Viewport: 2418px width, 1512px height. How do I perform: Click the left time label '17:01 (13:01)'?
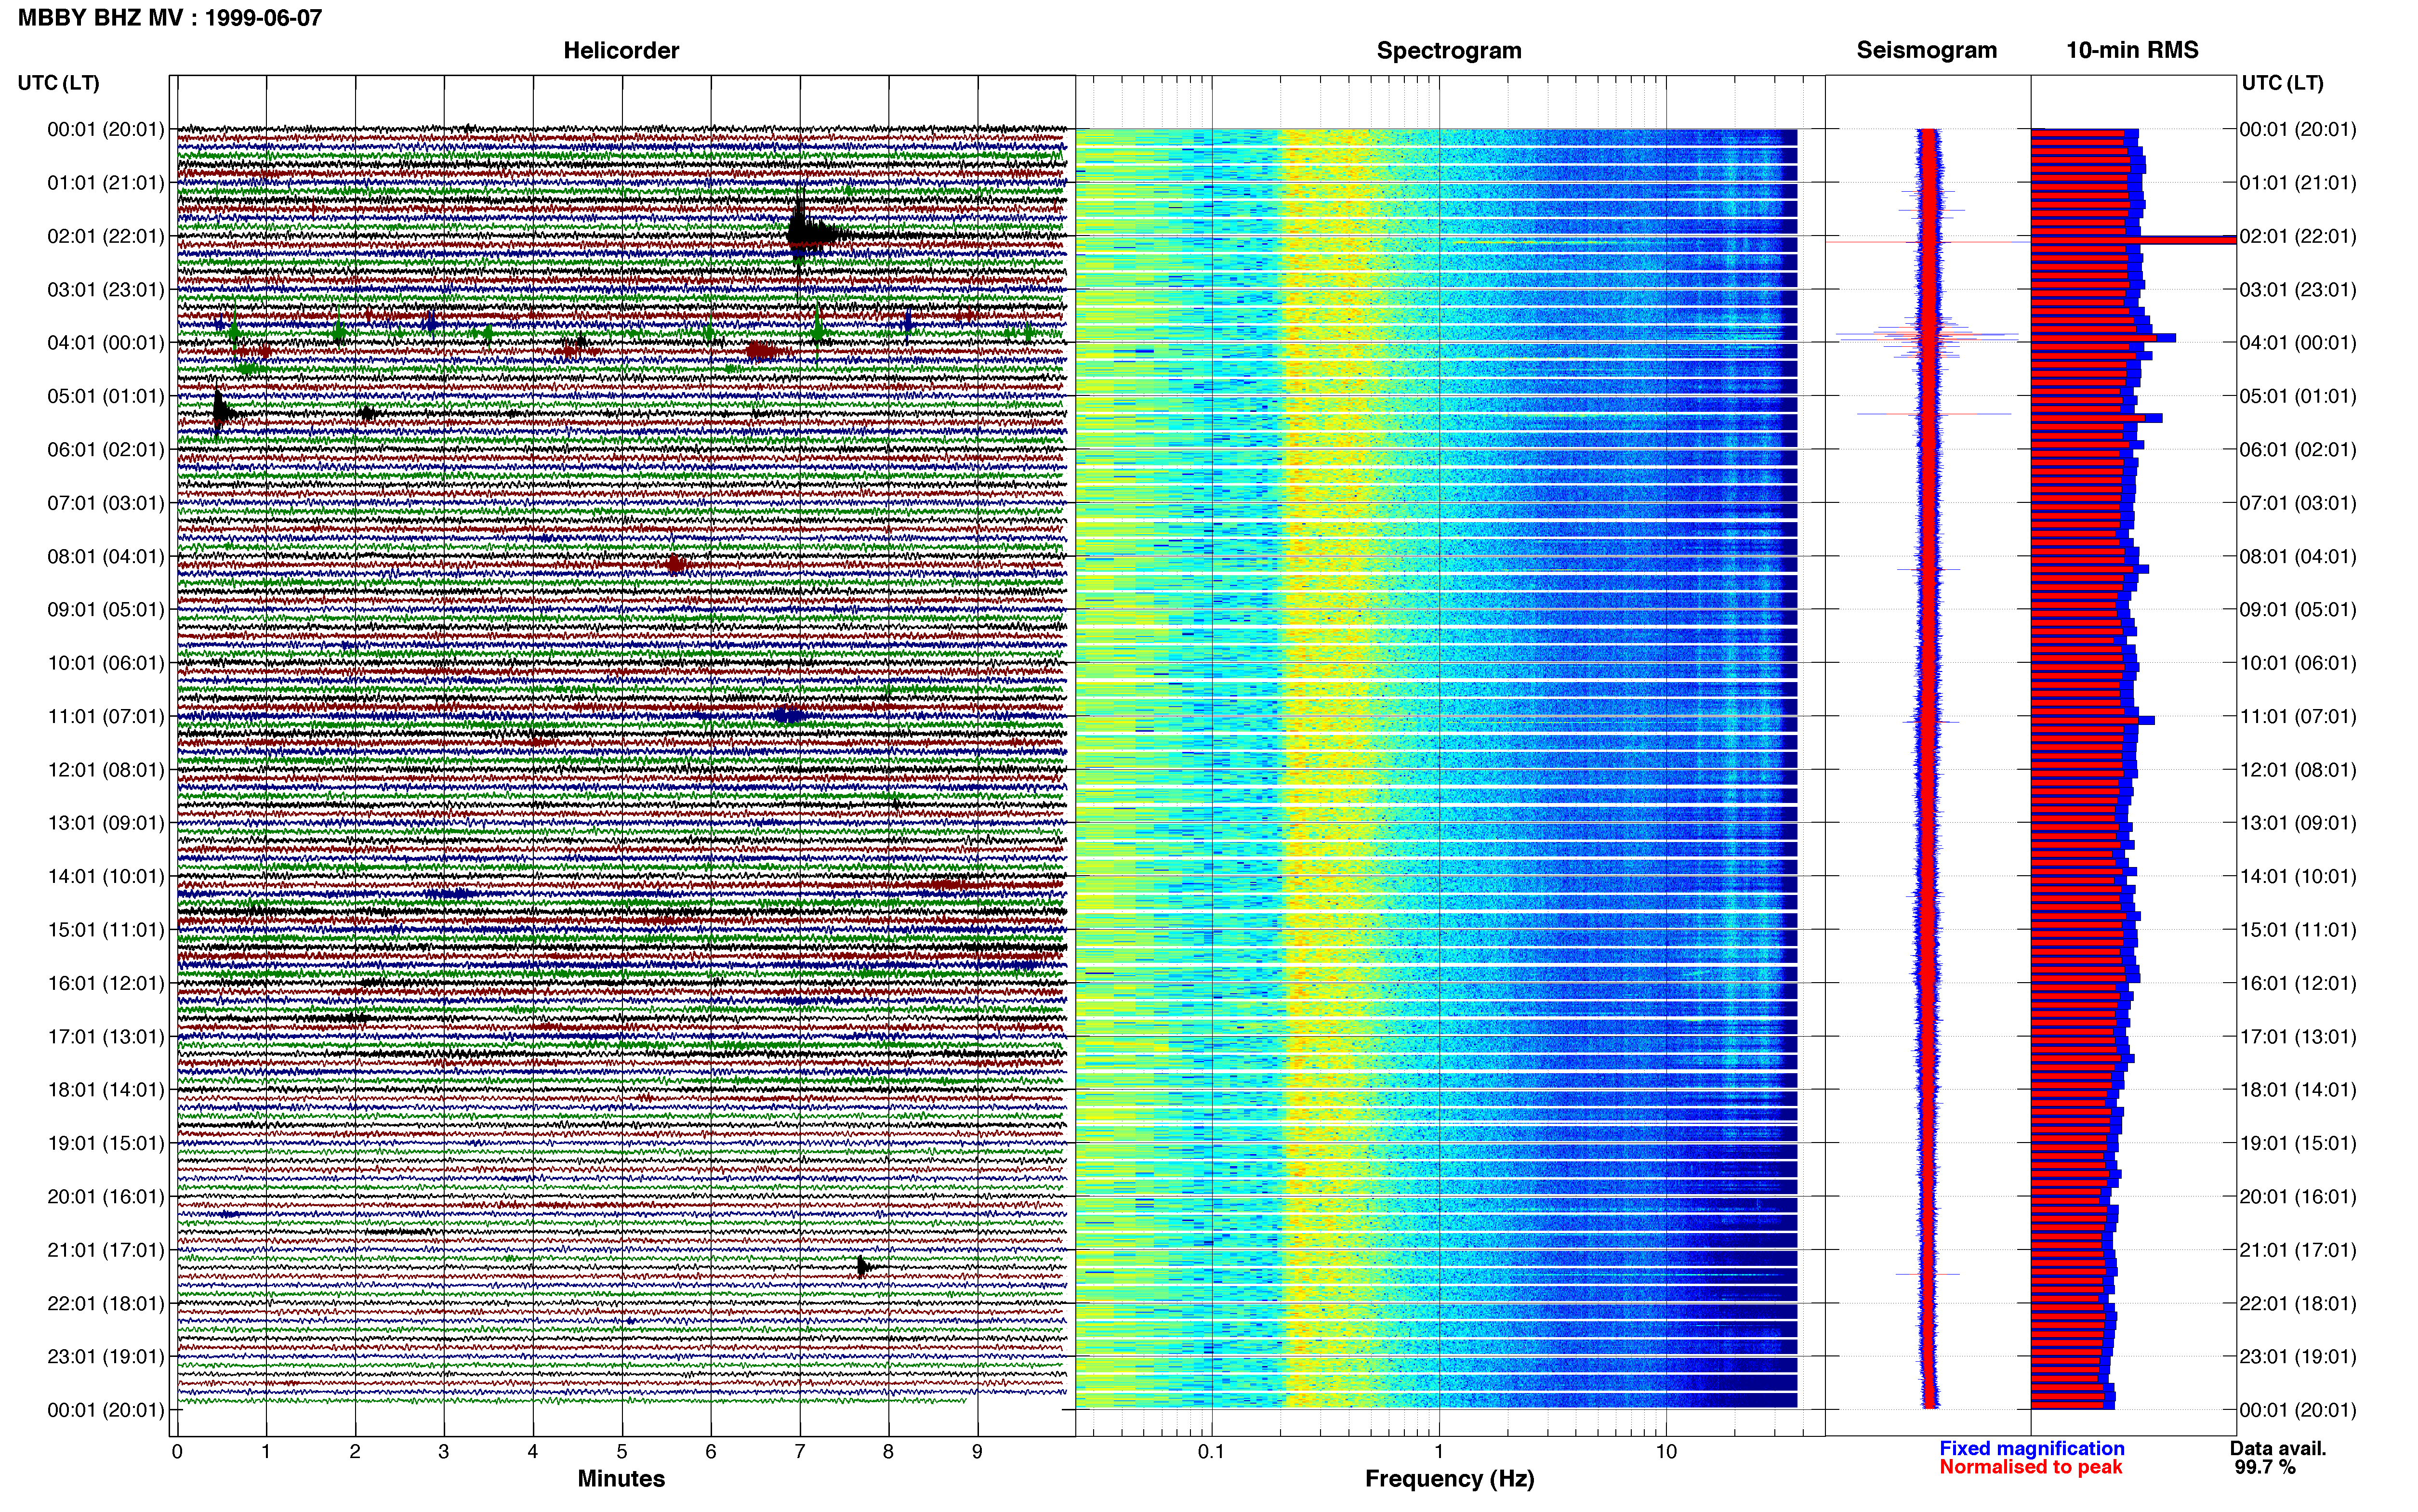tap(105, 1036)
